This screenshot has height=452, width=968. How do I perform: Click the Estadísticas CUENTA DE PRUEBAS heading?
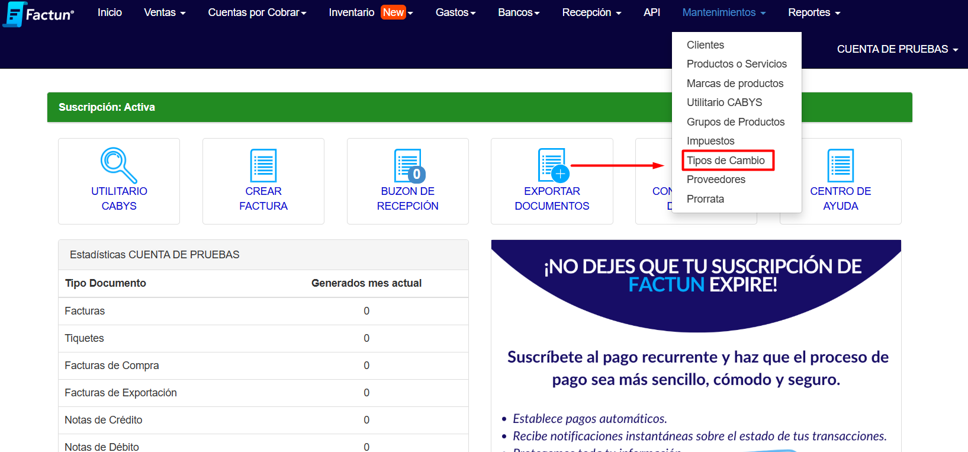(x=155, y=255)
